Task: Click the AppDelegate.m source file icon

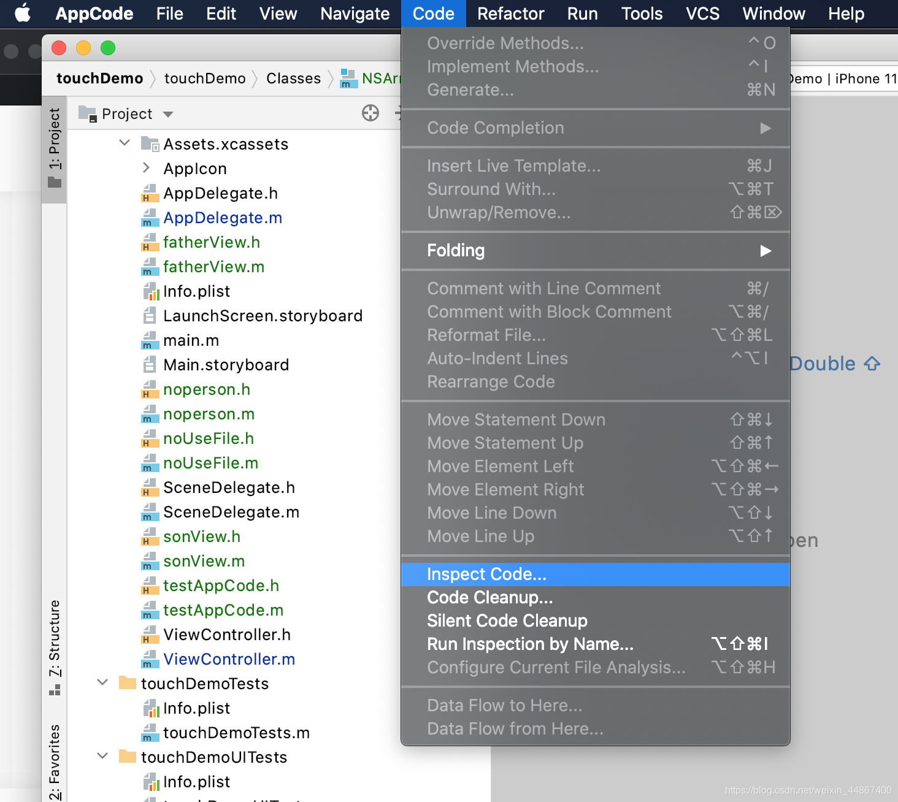Action: [x=150, y=218]
